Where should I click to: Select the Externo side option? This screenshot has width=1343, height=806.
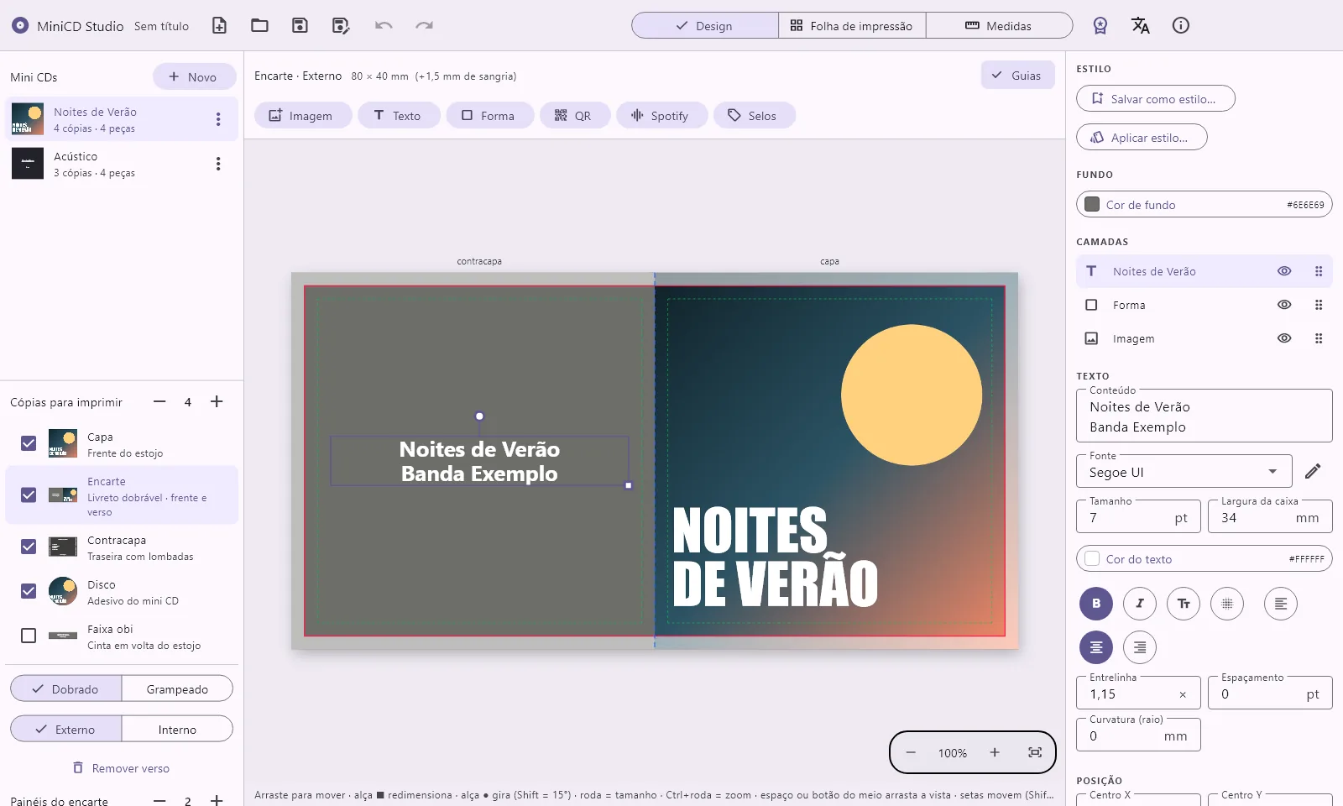[x=66, y=729]
